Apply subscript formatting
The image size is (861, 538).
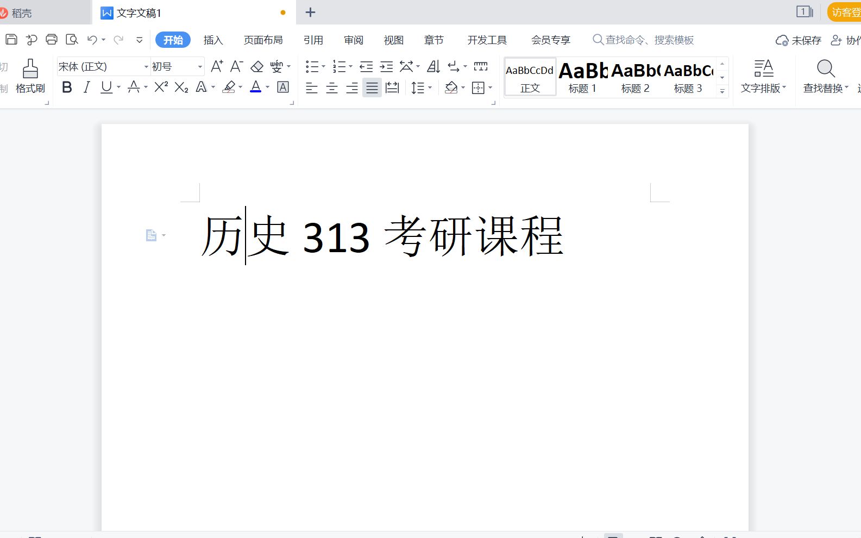(x=181, y=87)
